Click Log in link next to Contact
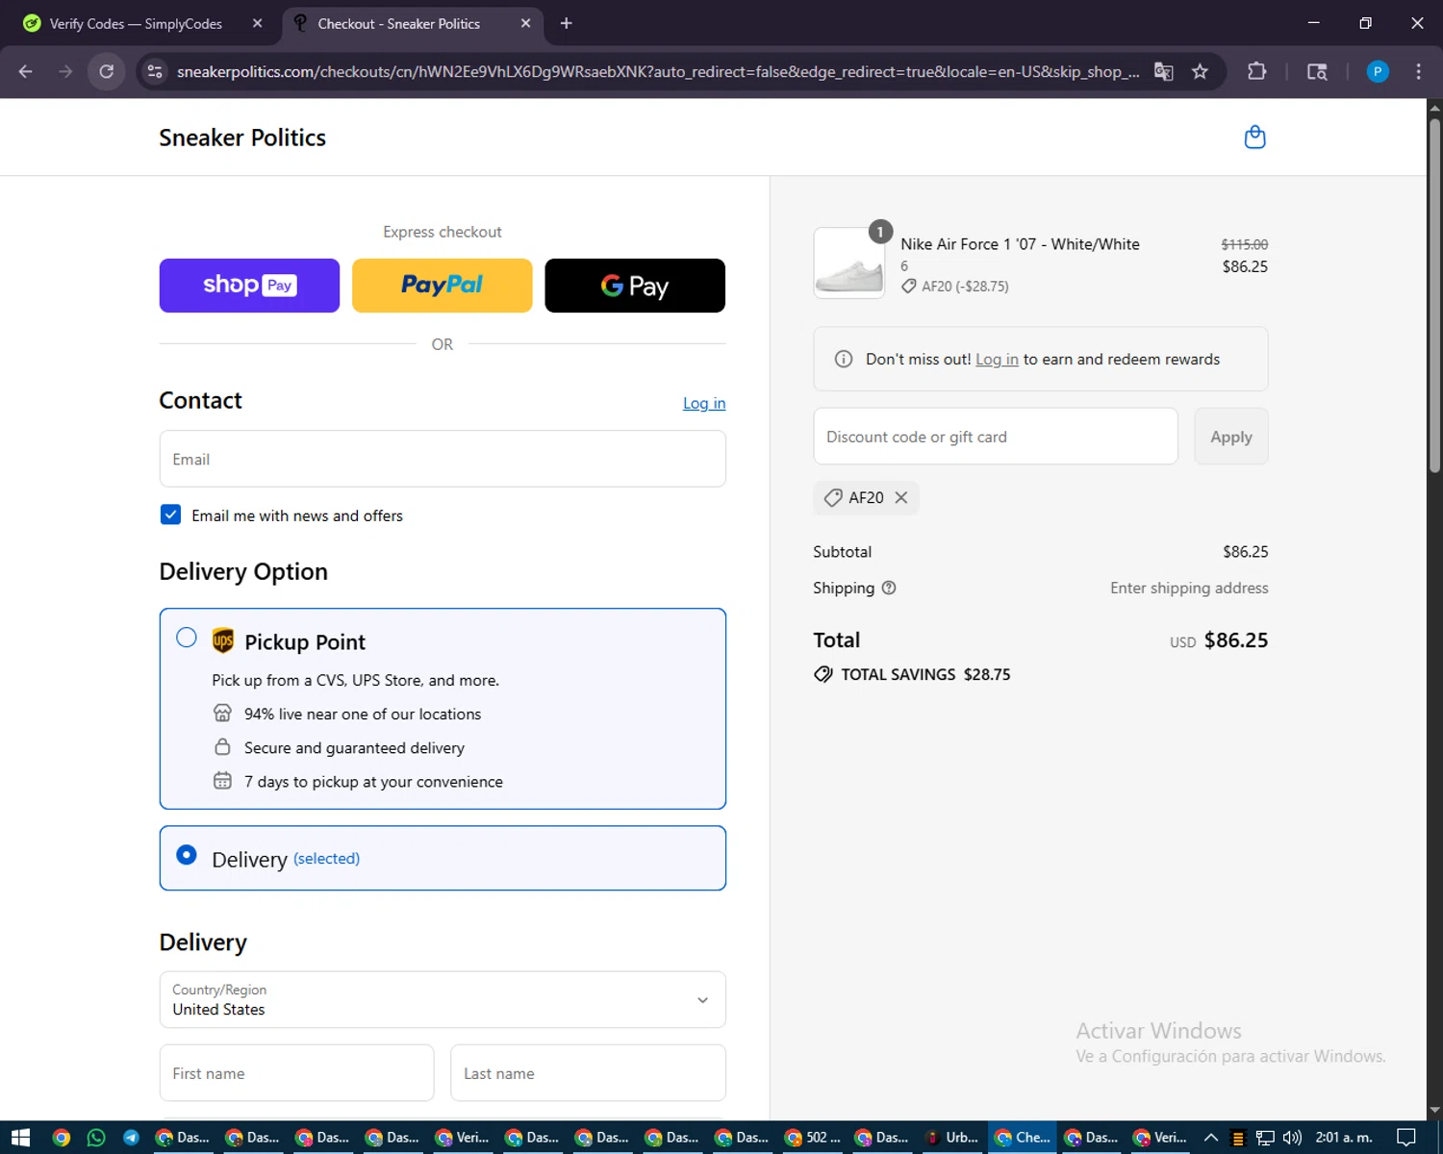 pyautogui.click(x=704, y=403)
